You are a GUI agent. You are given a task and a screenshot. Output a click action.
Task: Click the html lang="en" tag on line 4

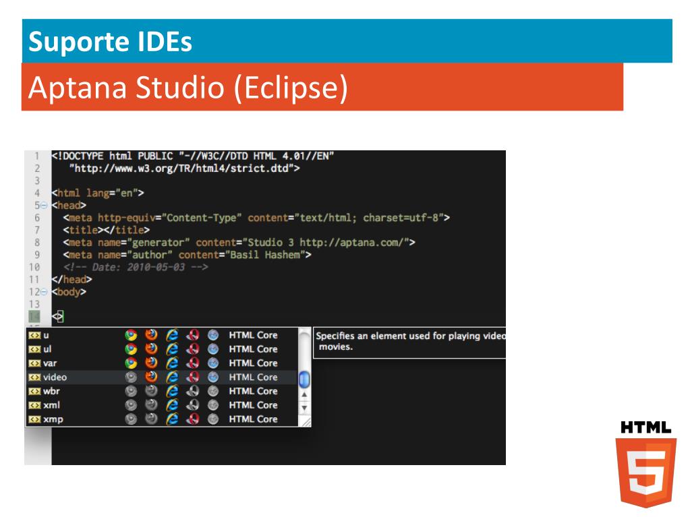click(x=98, y=193)
